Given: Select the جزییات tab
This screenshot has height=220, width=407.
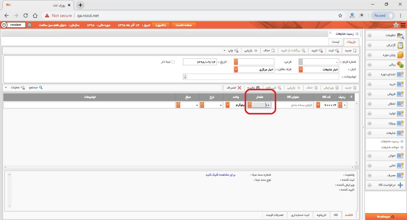Looking at the screenshot, I should tap(351, 42).
